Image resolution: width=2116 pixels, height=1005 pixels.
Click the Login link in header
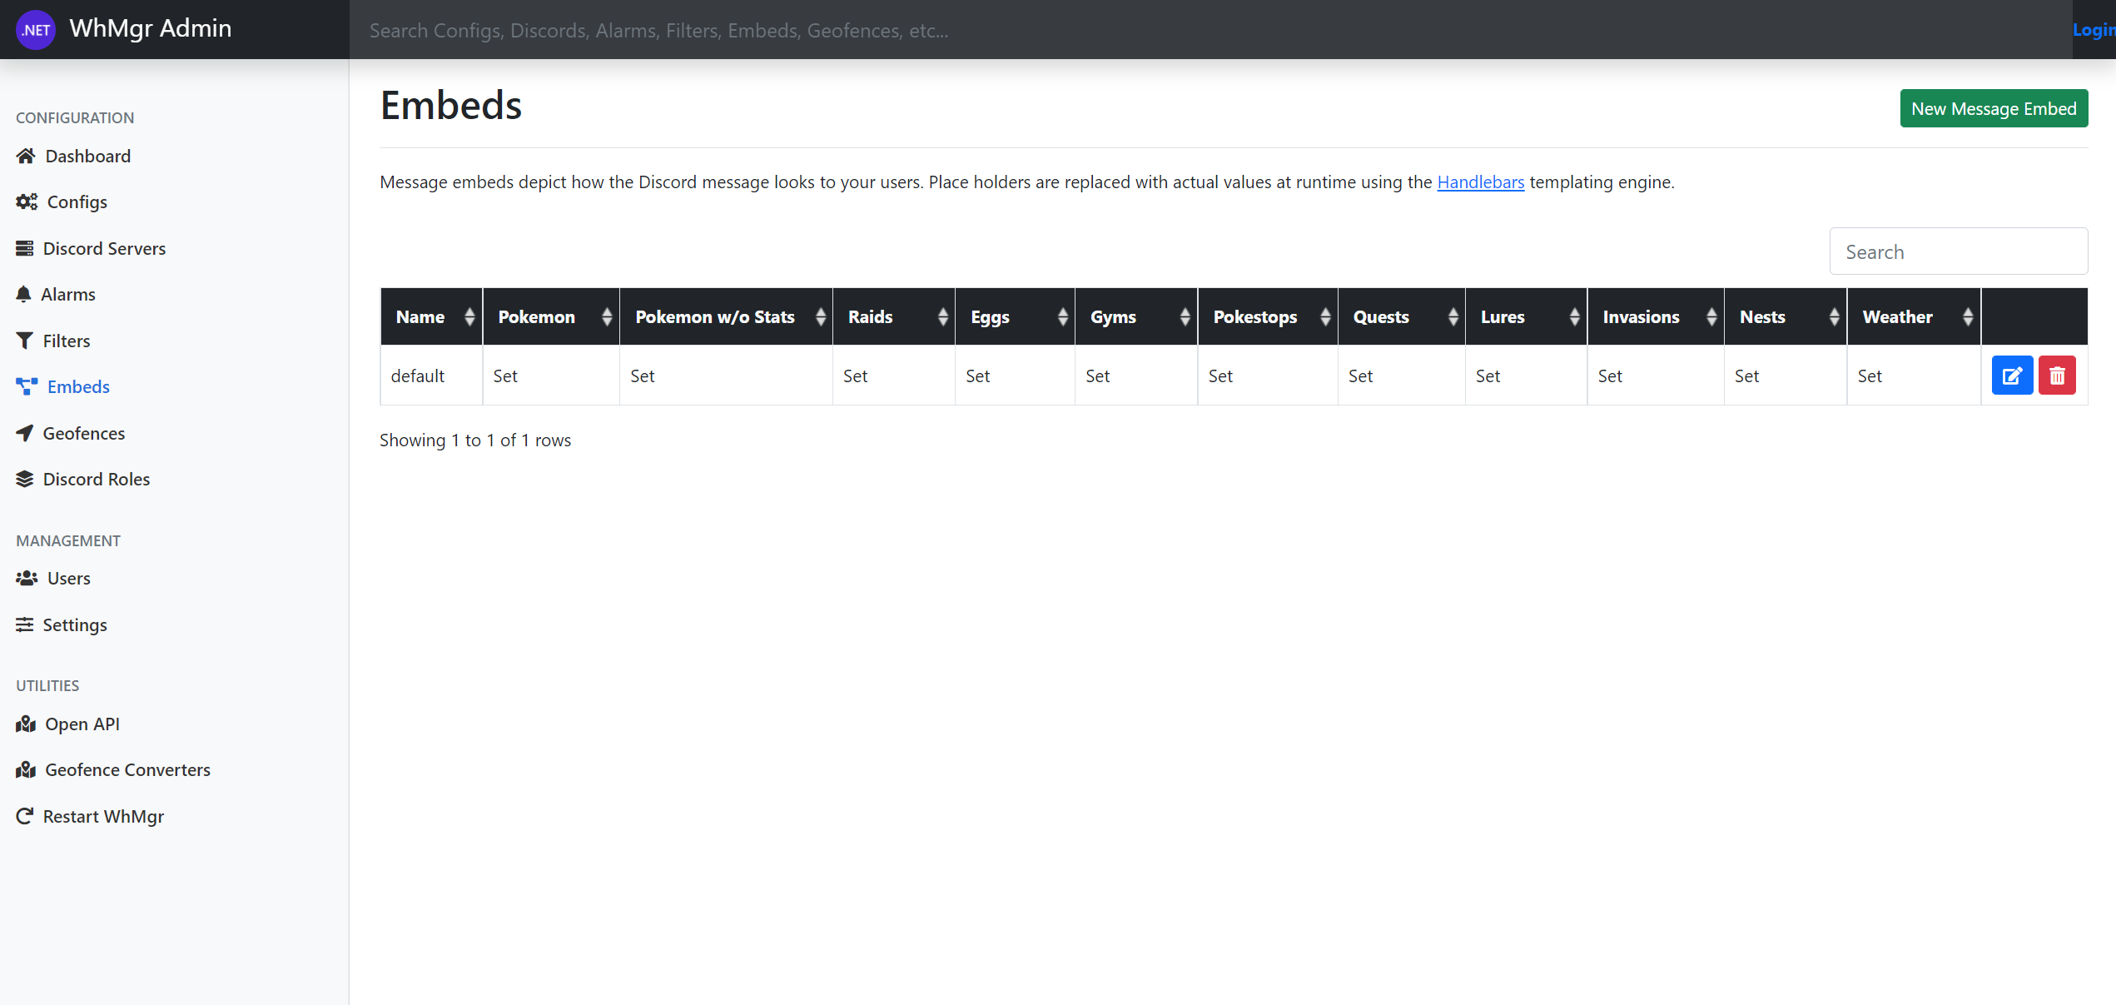coord(2092,30)
